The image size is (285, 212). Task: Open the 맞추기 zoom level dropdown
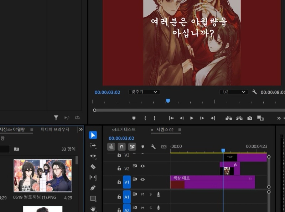[x=144, y=92]
